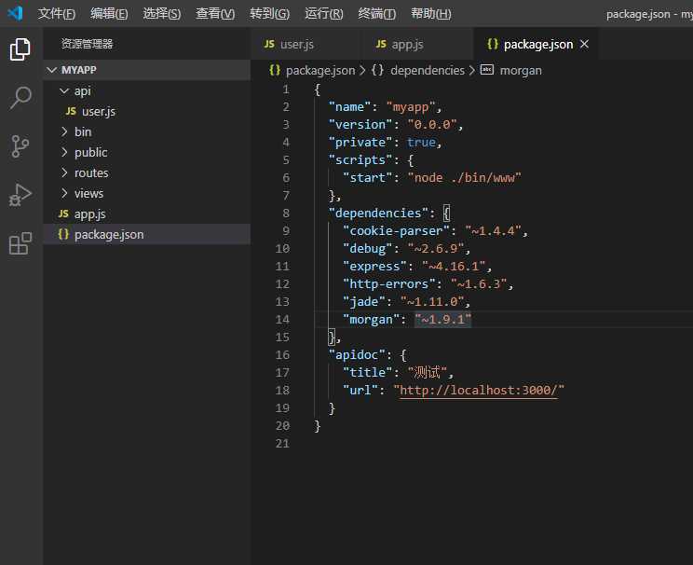Click line number 1 in the gutter

coord(286,90)
